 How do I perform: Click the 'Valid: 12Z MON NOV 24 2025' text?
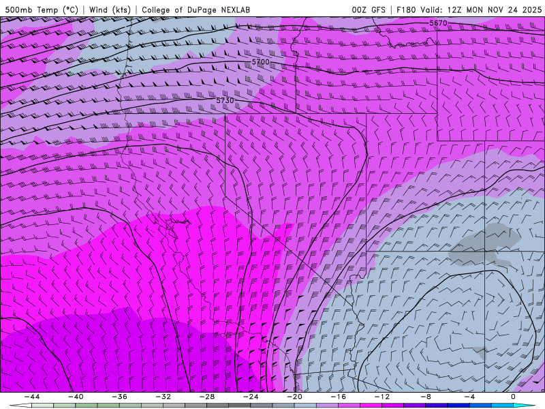[481, 10]
